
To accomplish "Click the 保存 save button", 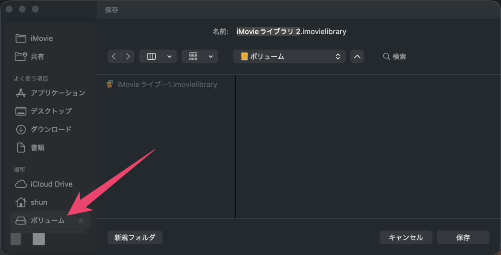I will (463, 237).
